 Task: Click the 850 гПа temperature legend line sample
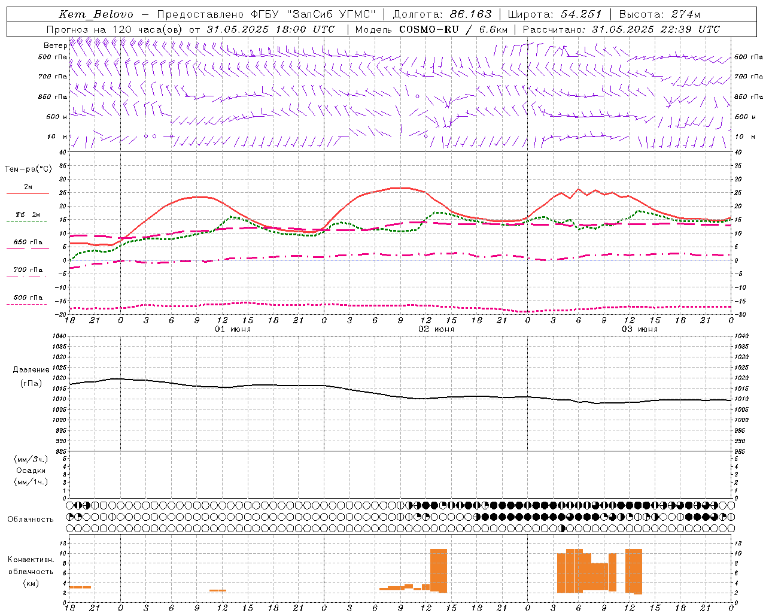(28, 249)
